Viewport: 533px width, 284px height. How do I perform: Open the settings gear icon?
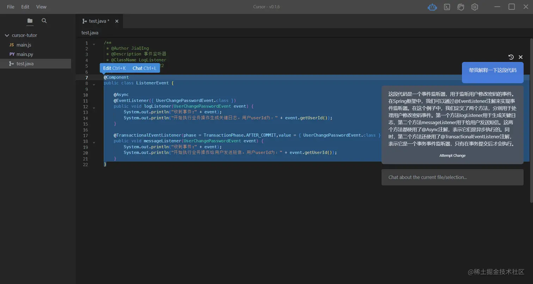pos(474,7)
